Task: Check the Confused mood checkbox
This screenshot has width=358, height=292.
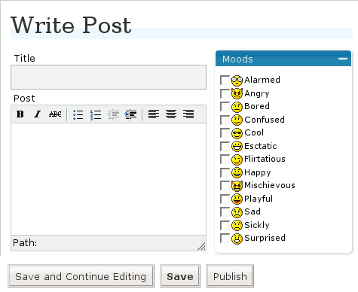Action: click(225, 120)
